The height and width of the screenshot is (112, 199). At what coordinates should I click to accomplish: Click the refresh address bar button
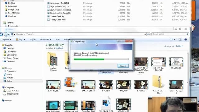pos(149,34)
